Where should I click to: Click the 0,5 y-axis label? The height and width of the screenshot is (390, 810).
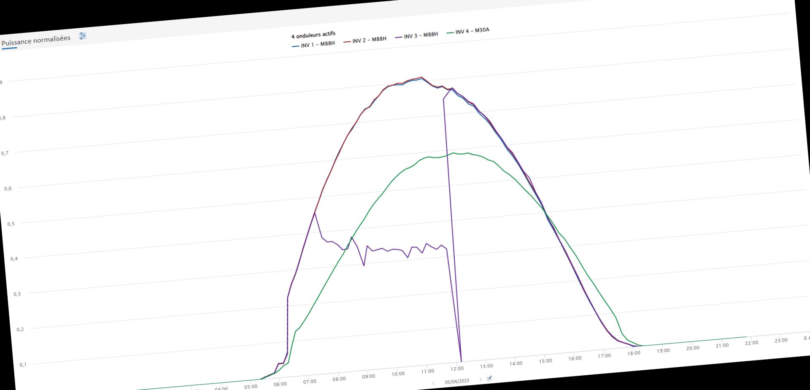11,224
